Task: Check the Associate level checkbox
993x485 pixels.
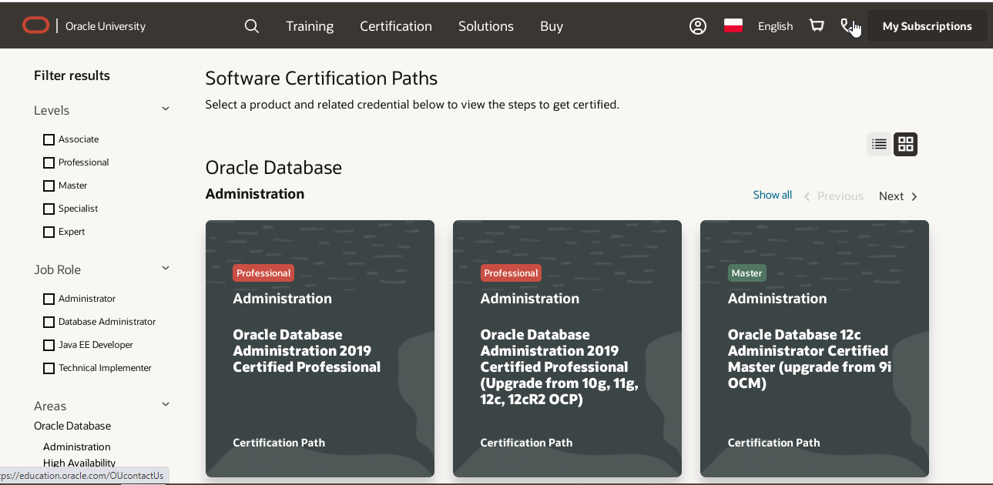Action: tap(49, 139)
